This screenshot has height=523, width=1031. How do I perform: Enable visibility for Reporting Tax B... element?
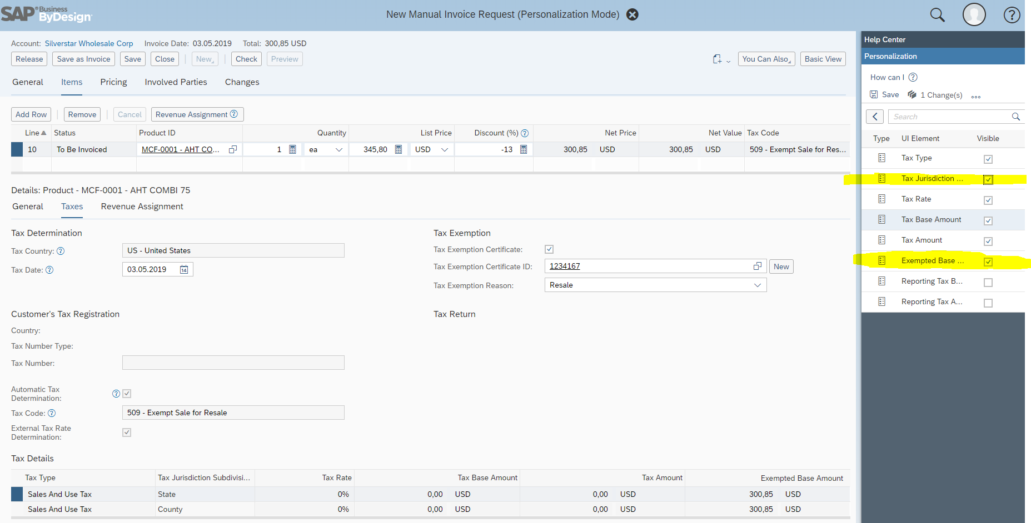[988, 282]
